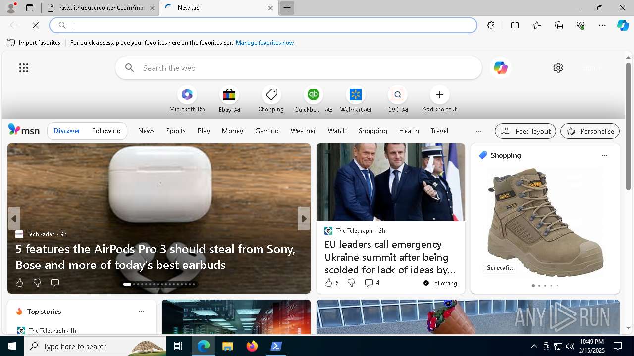
Task: Open the Quickbooks ad shortcut
Action: click(x=314, y=99)
